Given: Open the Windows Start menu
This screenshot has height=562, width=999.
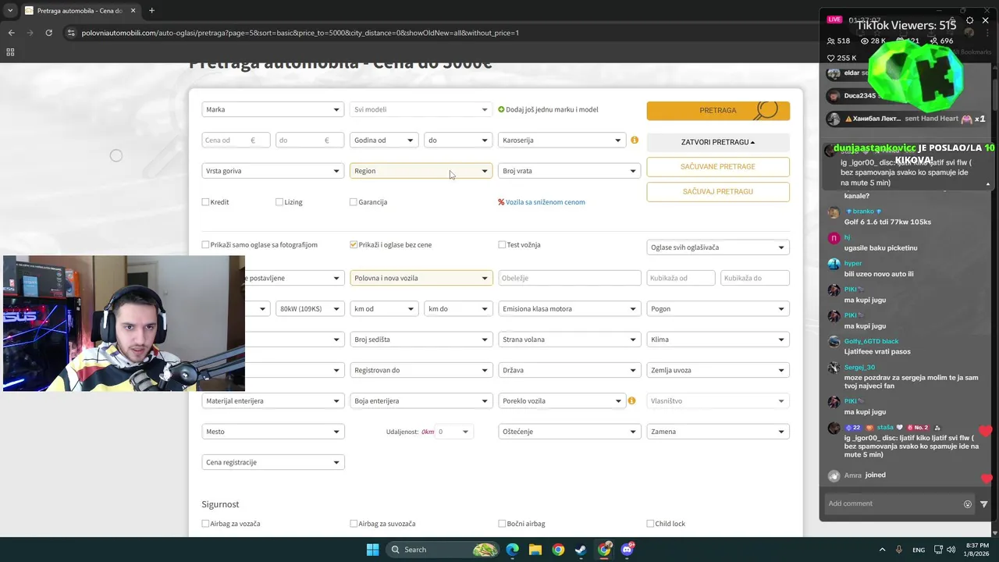Looking at the screenshot, I should coord(372,550).
